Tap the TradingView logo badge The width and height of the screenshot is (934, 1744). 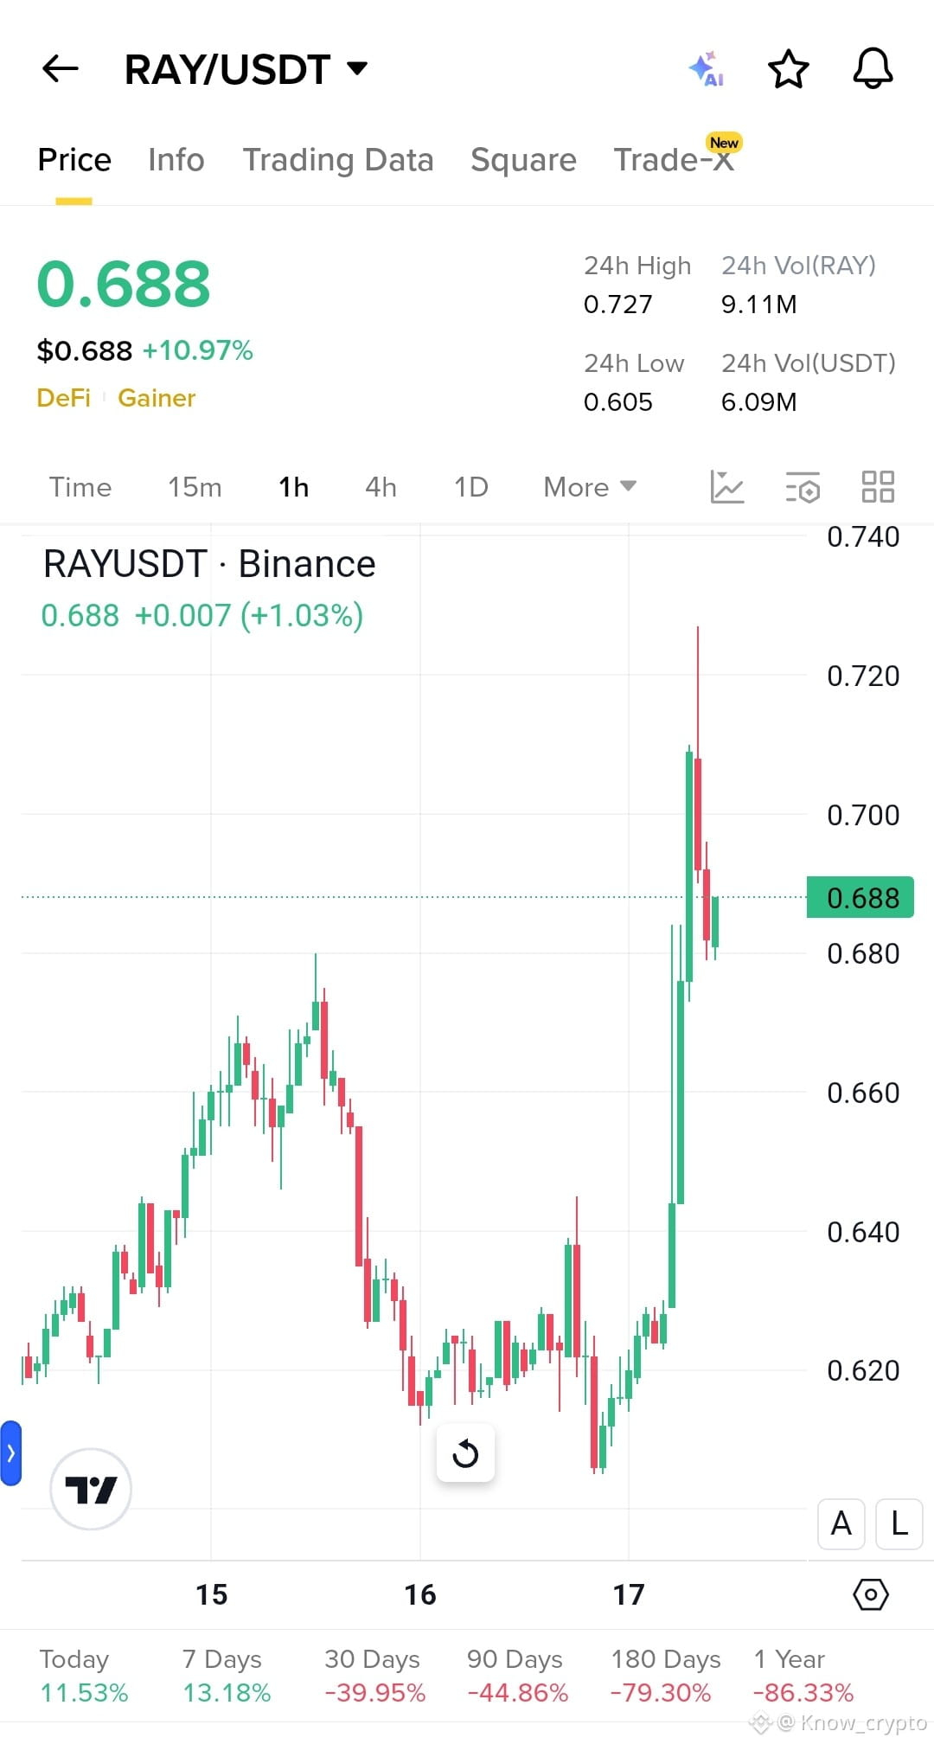(91, 1489)
